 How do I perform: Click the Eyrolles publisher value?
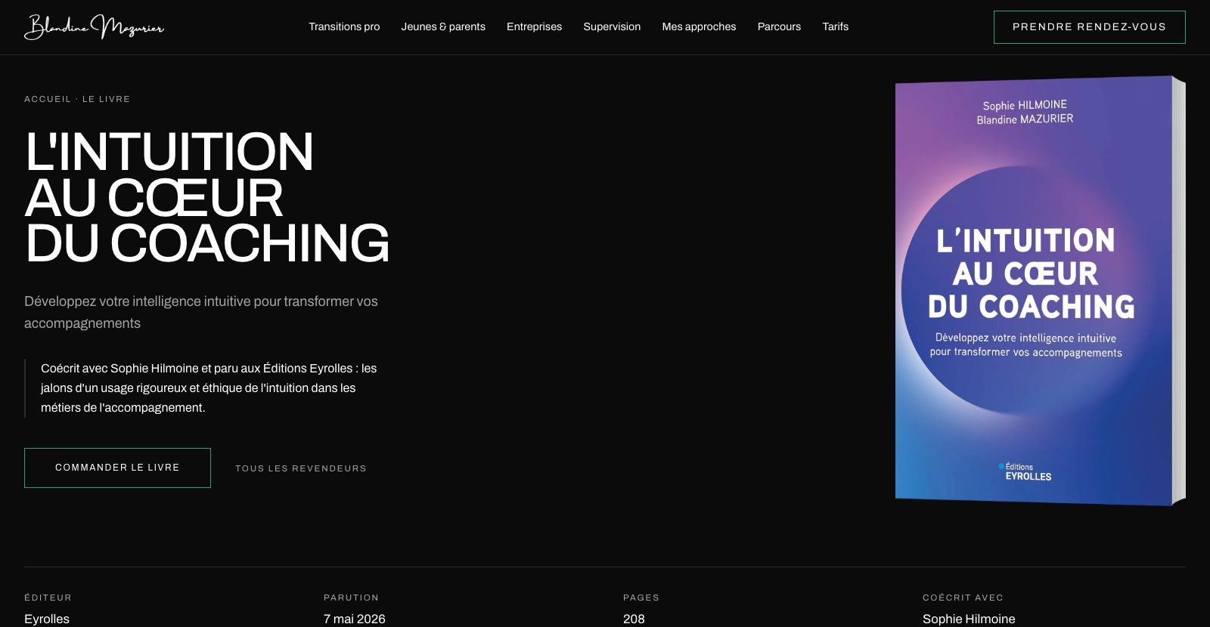click(47, 619)
